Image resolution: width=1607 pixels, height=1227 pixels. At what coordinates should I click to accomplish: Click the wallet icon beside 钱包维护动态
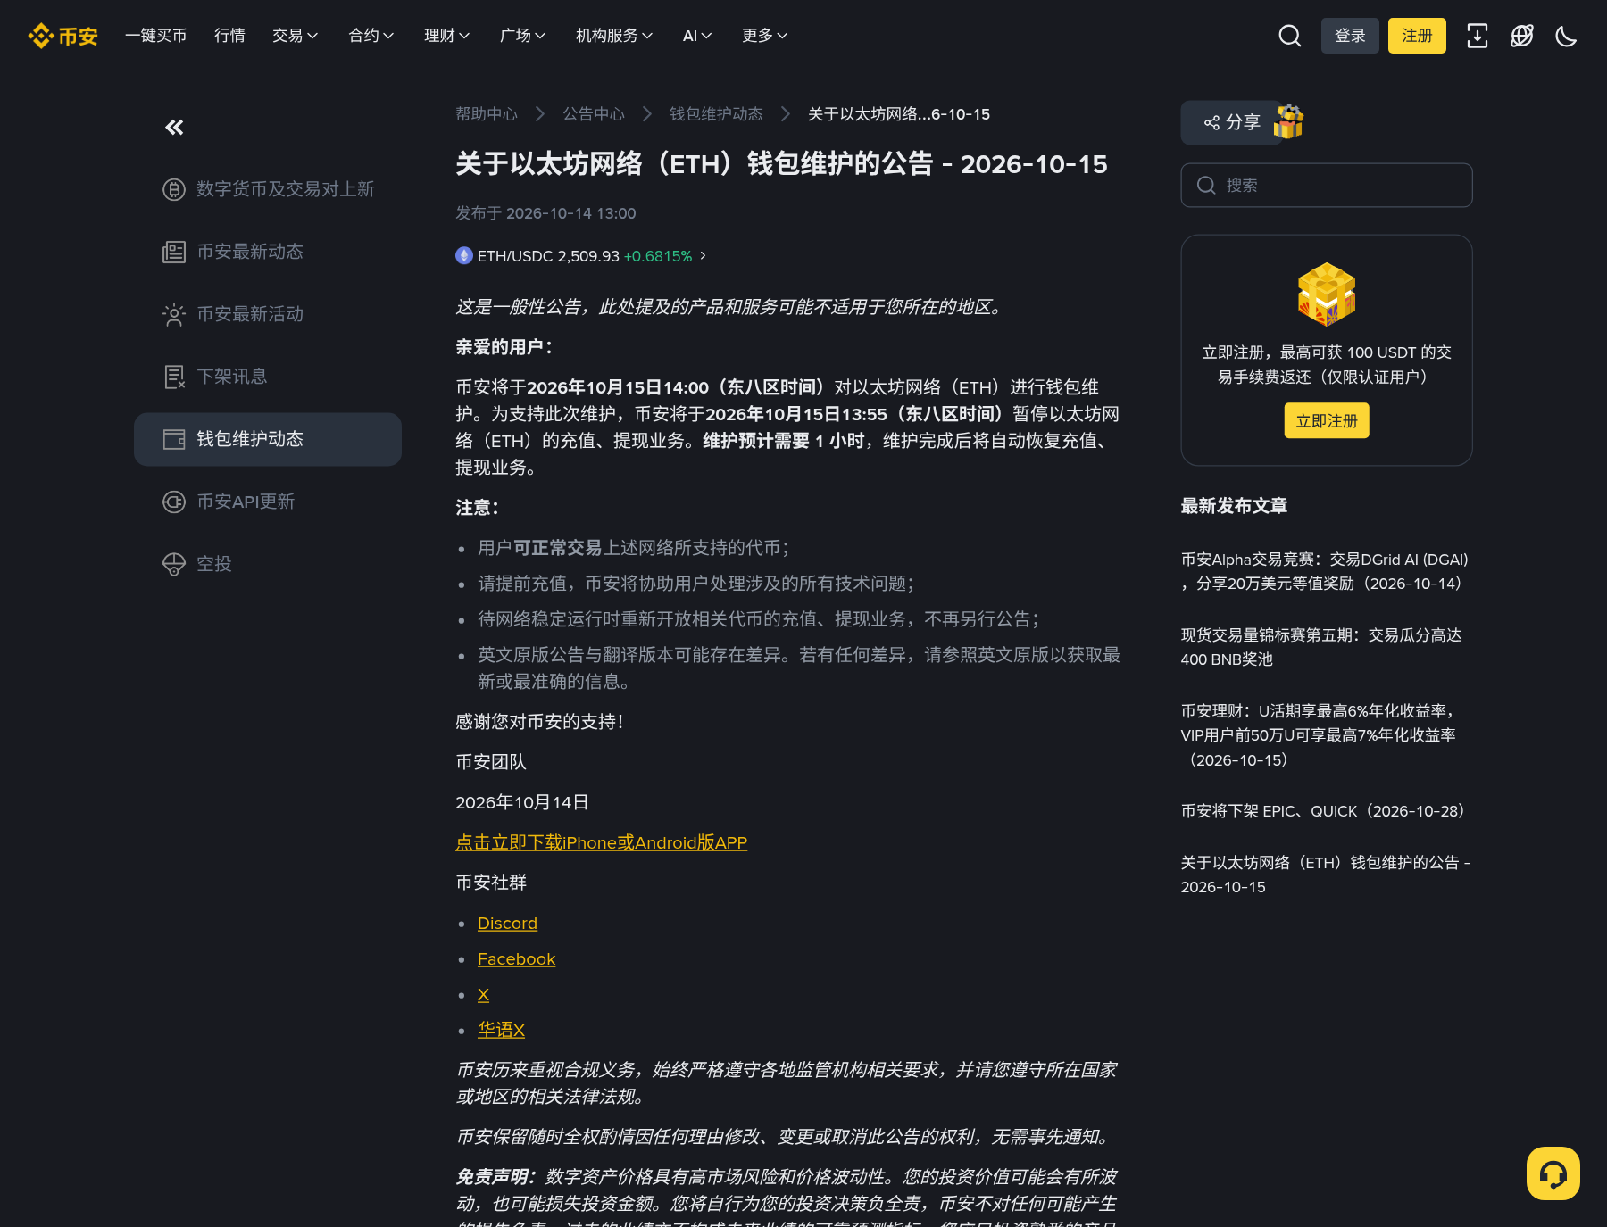point(174,439)
